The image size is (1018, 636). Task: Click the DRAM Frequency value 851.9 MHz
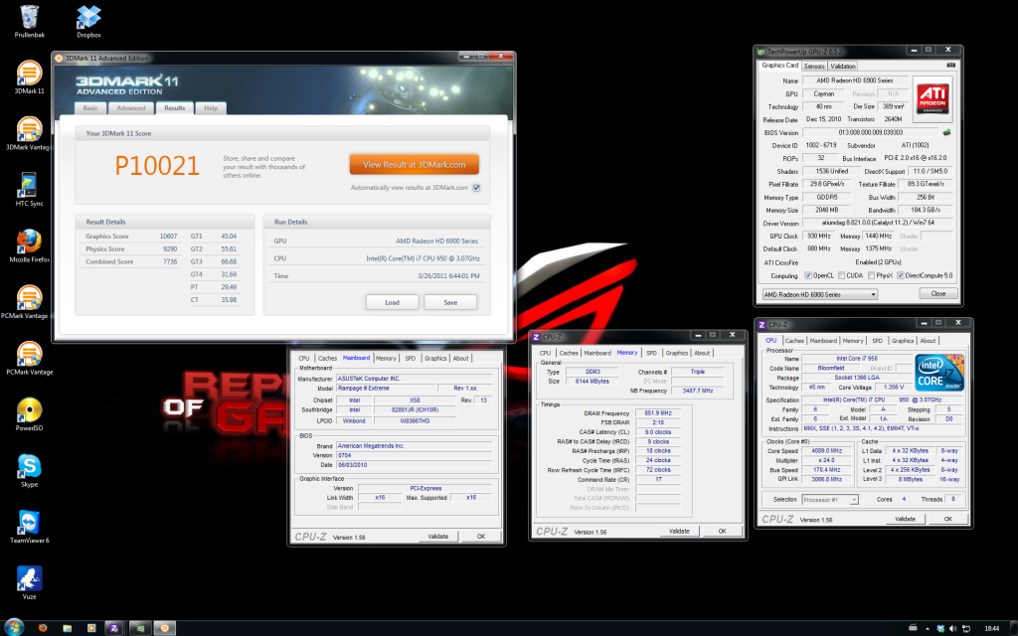click(658, 413)
